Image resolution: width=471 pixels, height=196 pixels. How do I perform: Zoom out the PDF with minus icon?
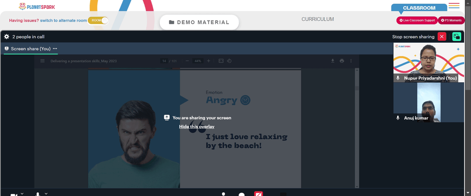click(x=187, y=61)
